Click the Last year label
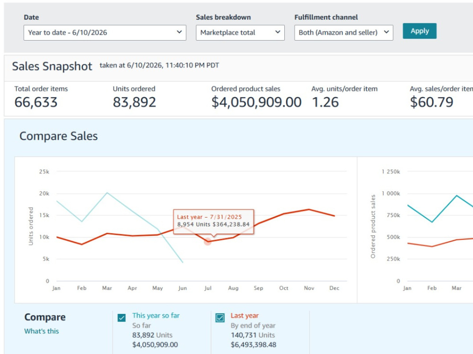The height and width of the screenshot is (354, 473). coord(245,315)
